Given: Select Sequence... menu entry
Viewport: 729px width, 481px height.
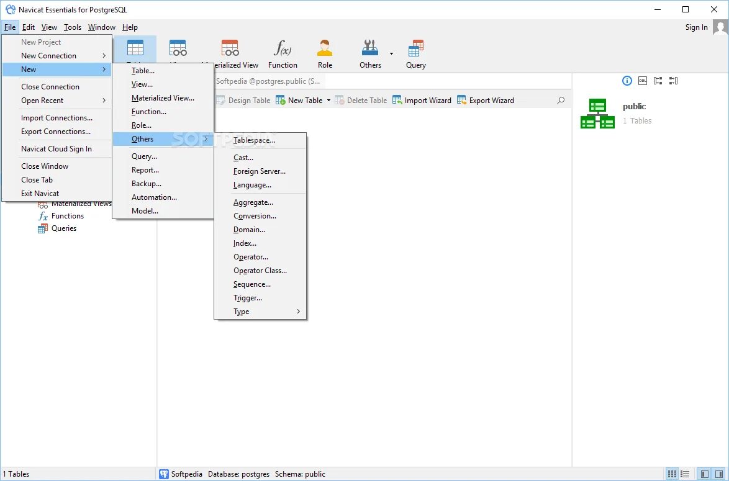Looking at the screenshot, I should click(x=260, y=284).
